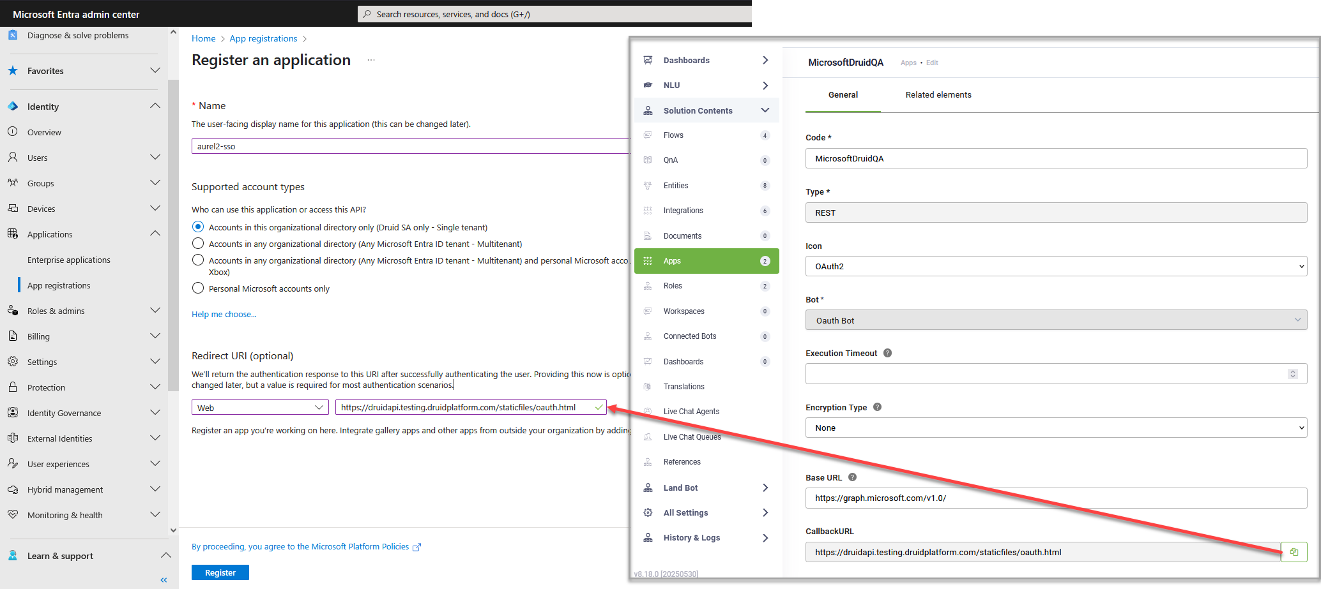This screenshot has height=589, width=1321.
Task: Open the Web platform dropdown for Redirect URI
Action: 260,407
